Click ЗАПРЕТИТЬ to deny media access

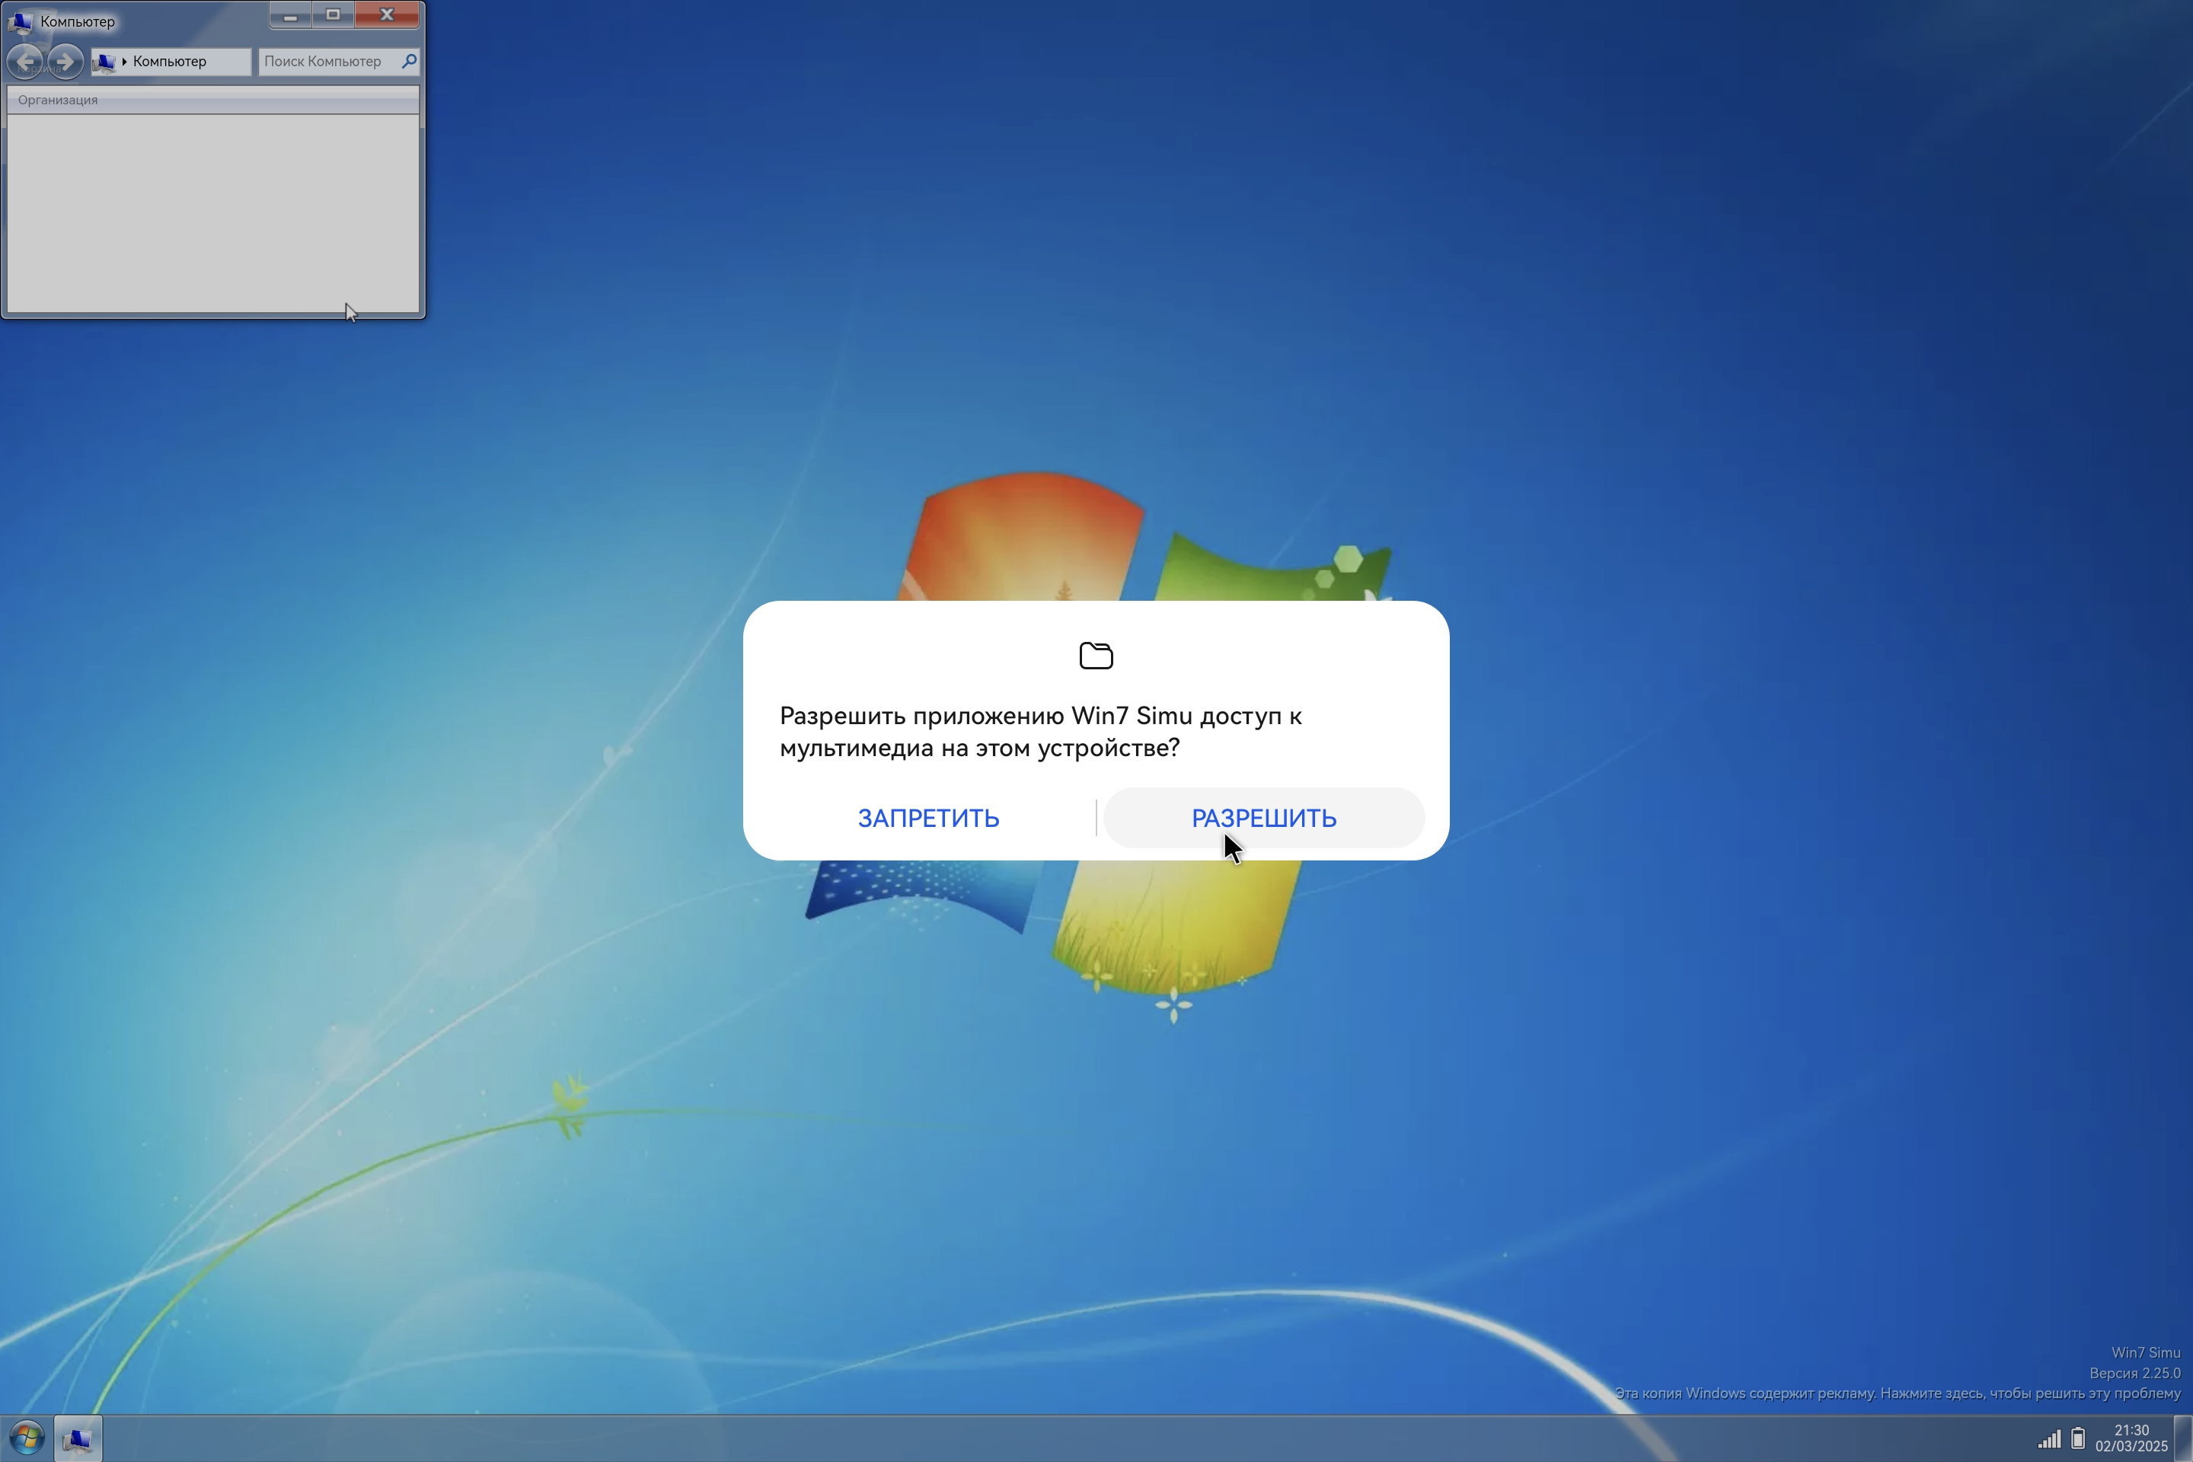coord(927,818)
